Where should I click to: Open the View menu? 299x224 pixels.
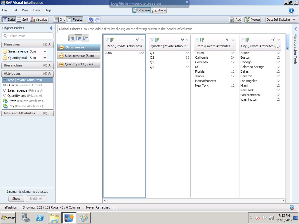point(25,10)
